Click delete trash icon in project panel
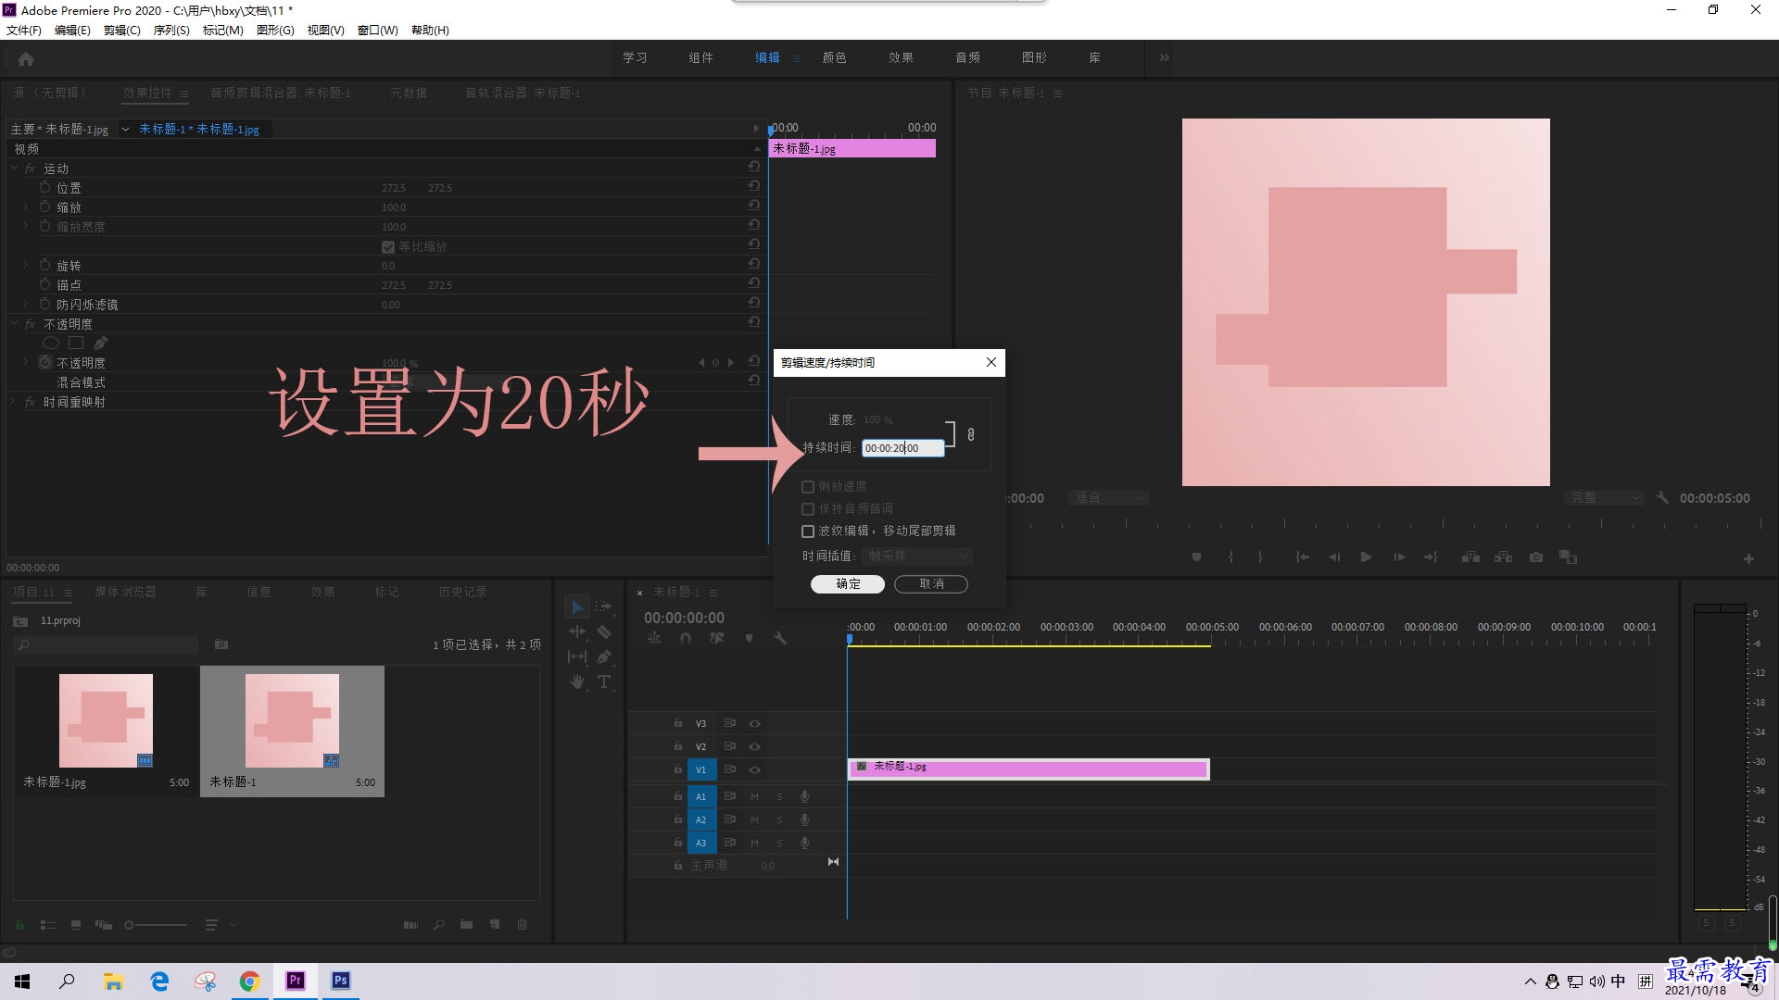This screenshot has width=1779, height=1000. pos(522,924)
